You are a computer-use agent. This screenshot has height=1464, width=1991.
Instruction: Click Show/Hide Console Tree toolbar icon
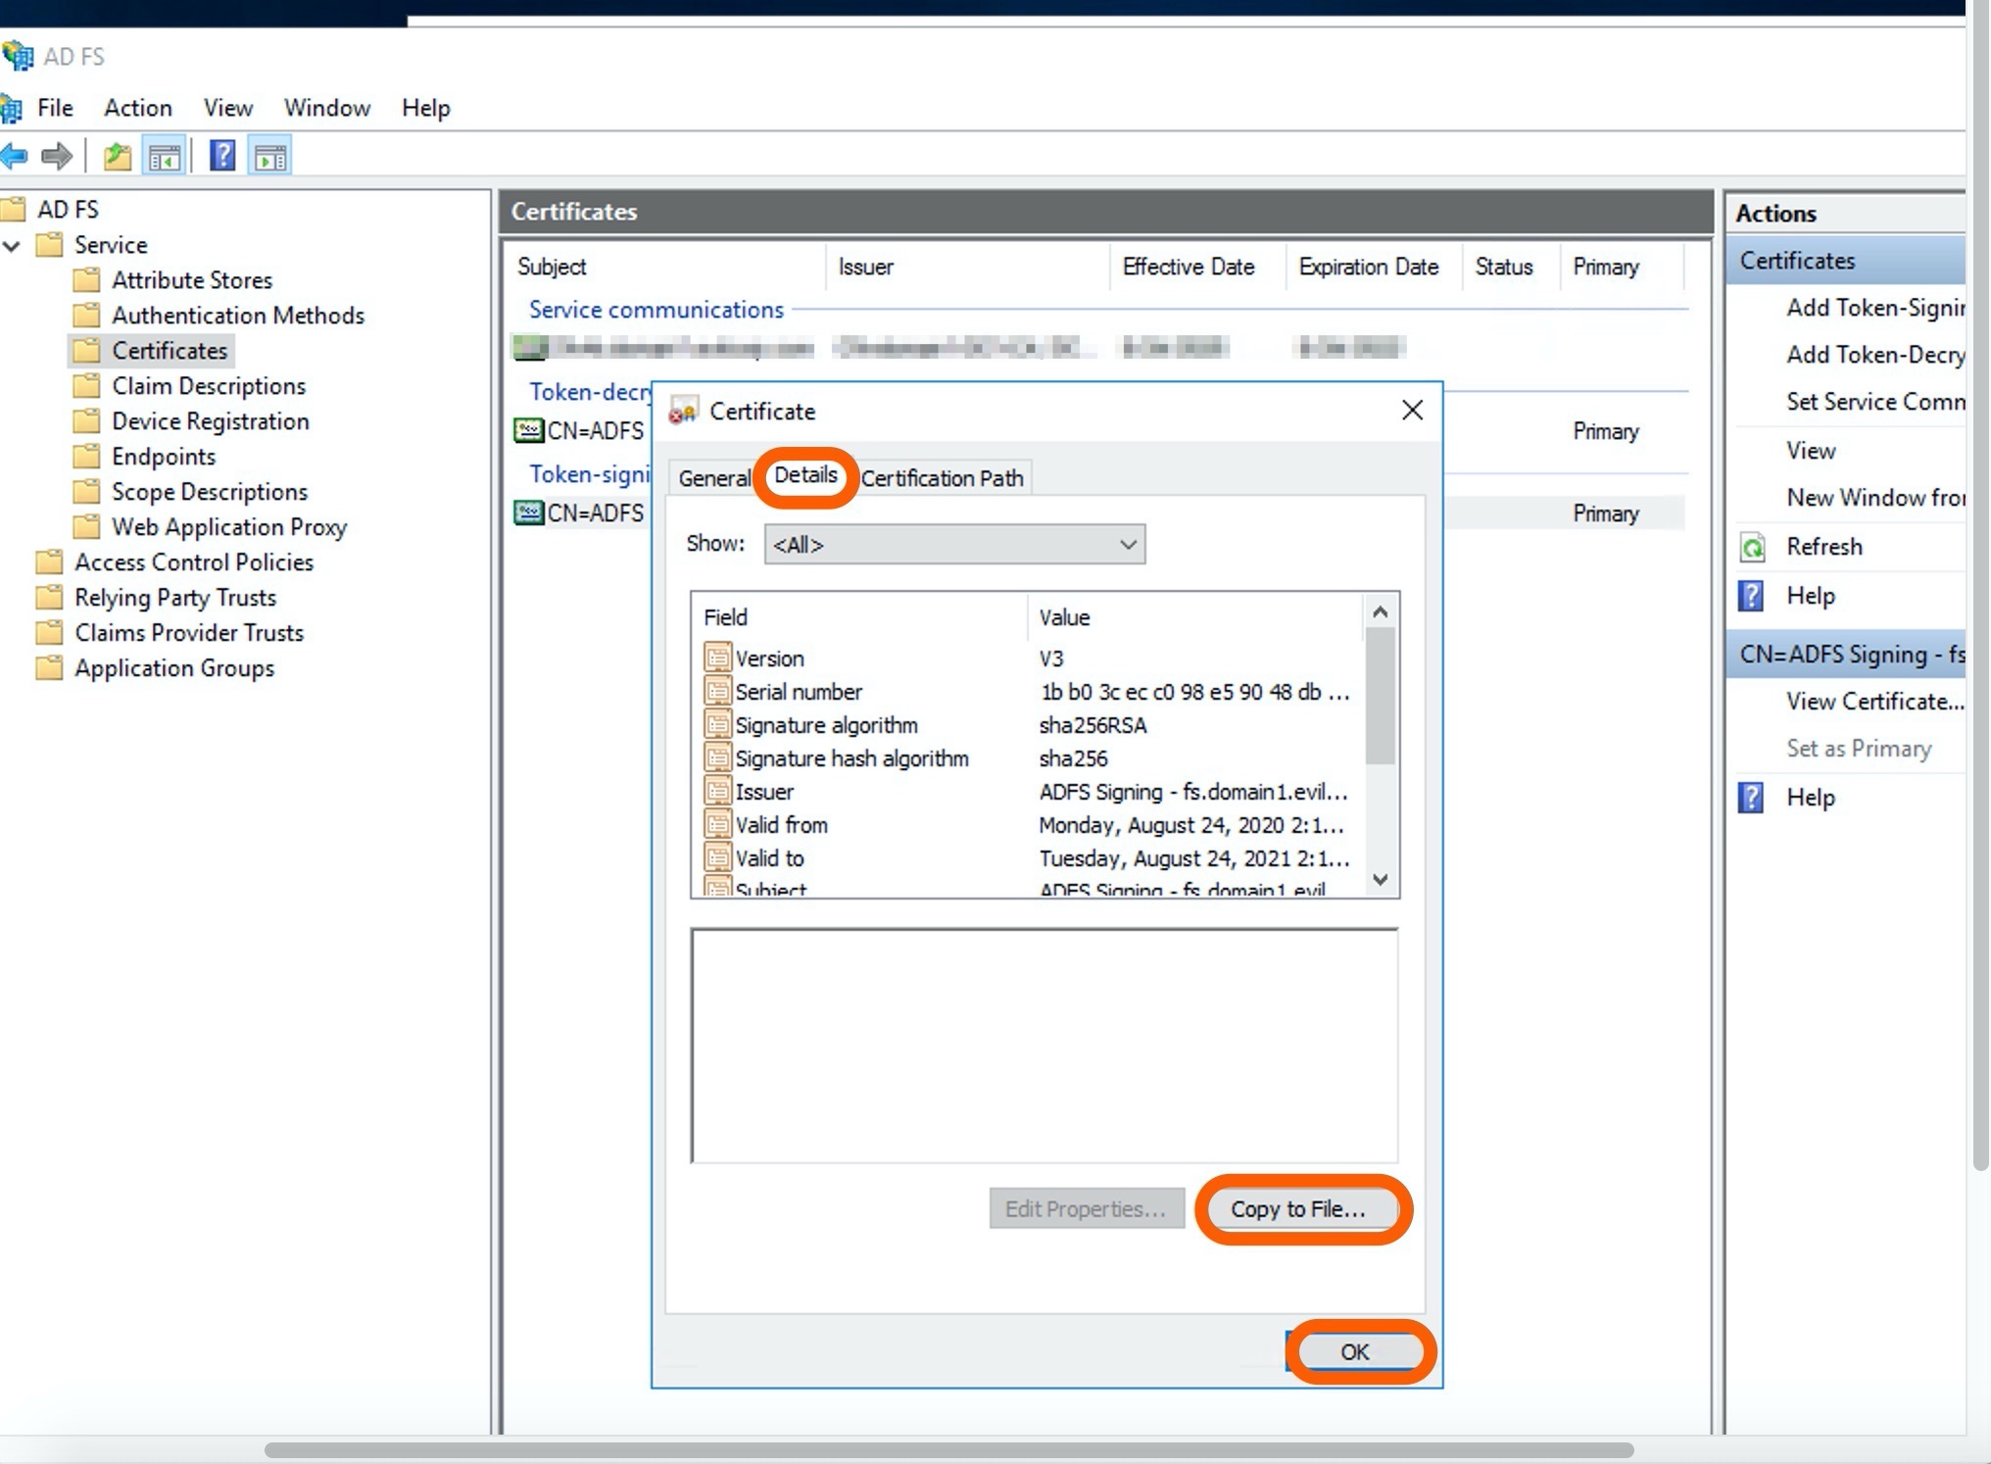pyautogui.click(x=165, y=156)
